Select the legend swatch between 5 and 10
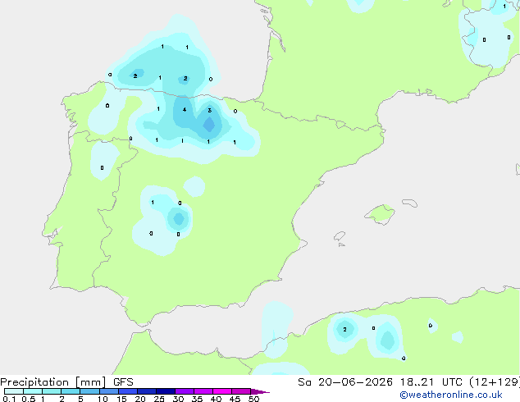This screenshot has height=402, width=520. click(x=89, y=391)
